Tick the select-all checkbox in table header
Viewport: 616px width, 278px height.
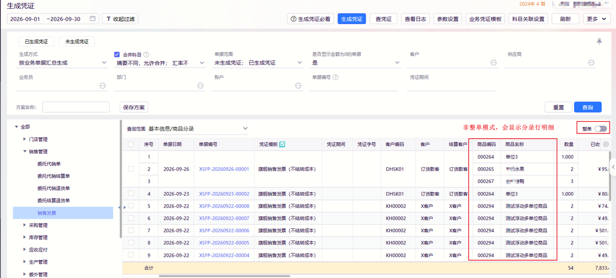click(x=131, y=144)
